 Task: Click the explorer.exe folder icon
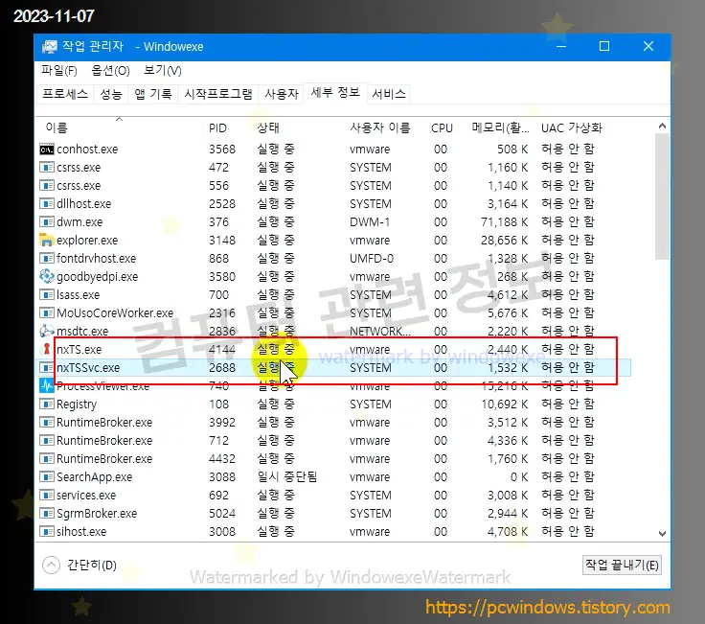[x=46, y=241]
